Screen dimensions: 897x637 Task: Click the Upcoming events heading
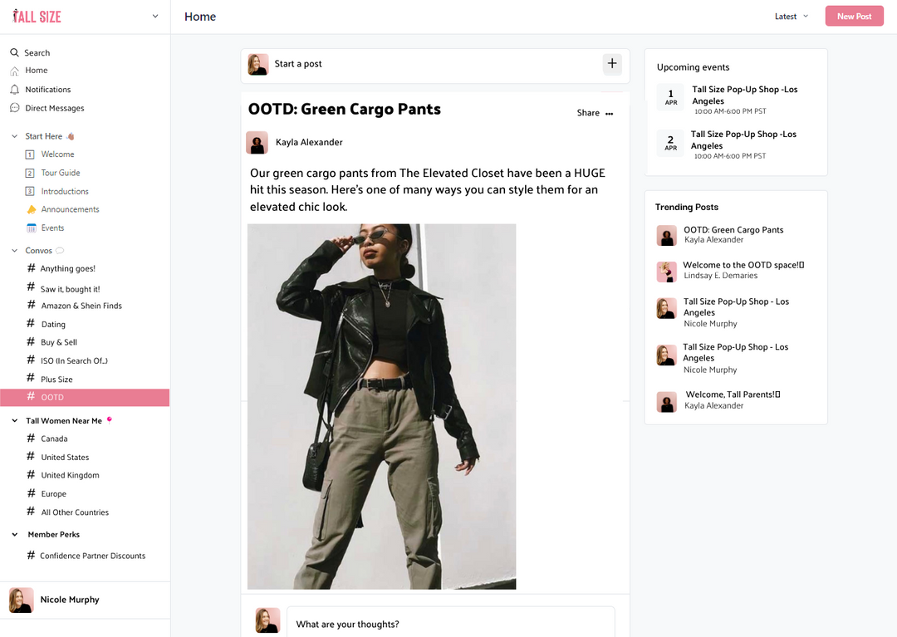point(693,67)
